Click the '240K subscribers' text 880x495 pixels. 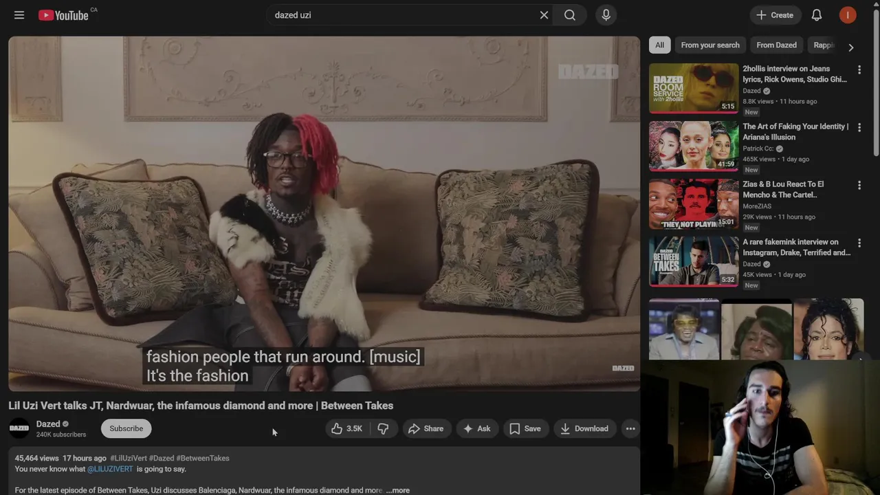pos(61,434)
